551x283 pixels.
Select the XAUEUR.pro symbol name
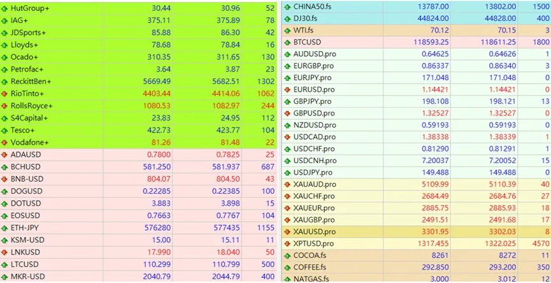(314, 208)
